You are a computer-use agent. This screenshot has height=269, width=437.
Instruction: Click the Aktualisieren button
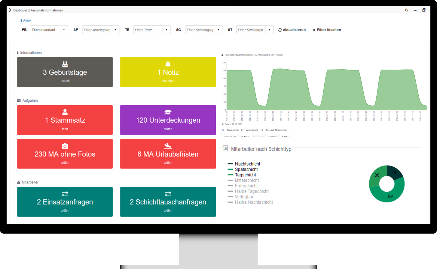click(292, 30)
